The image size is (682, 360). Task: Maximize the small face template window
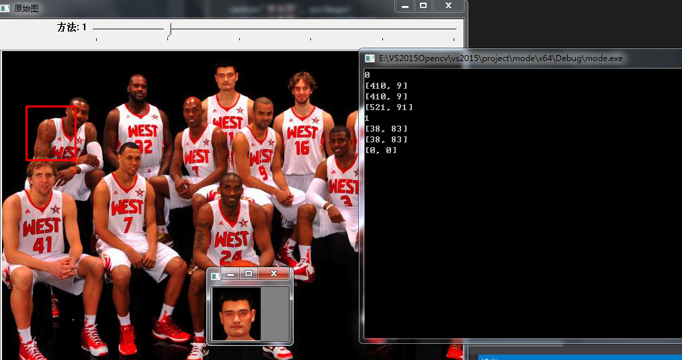(249, 273)
